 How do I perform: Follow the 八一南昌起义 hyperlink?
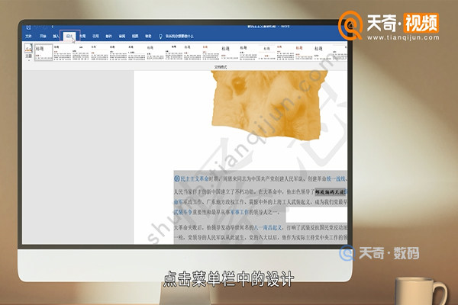268,227
